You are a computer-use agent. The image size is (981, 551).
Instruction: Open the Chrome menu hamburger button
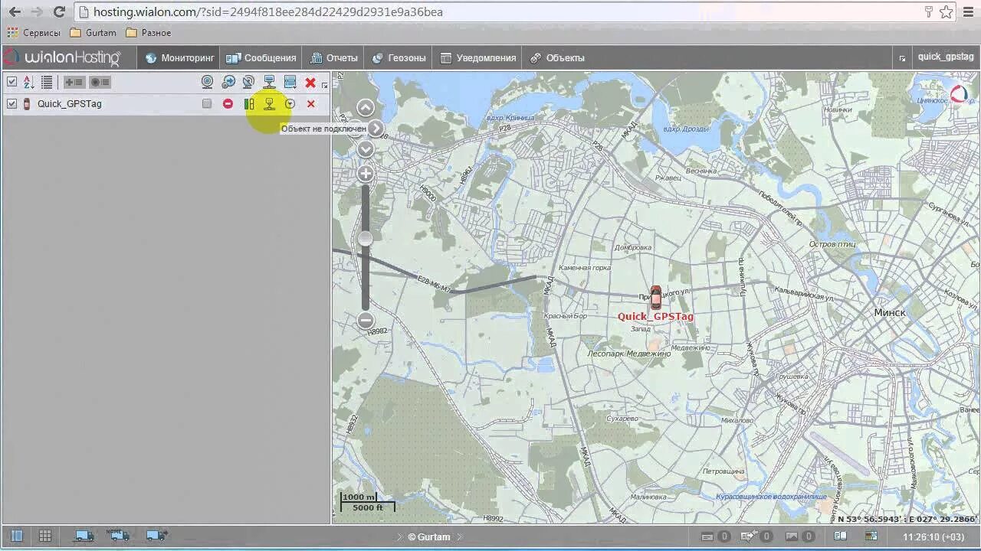pyautogui.click(x=967, y=11)
